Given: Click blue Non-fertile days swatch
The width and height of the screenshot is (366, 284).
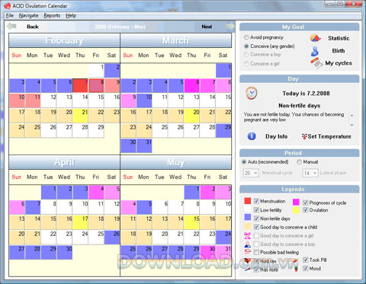Looking at the screenshot, I should coord(247,217).
